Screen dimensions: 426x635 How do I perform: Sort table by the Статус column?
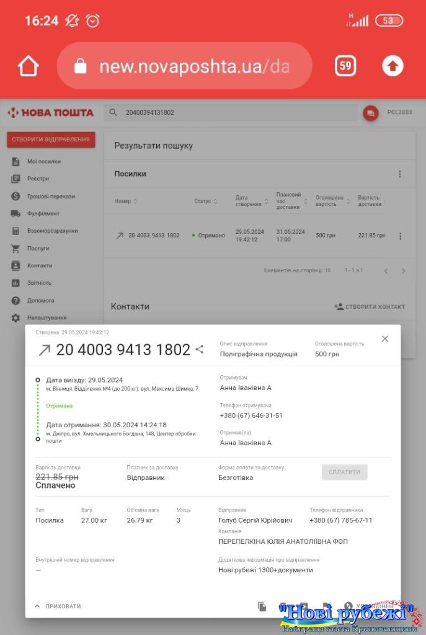pos(206,202)
